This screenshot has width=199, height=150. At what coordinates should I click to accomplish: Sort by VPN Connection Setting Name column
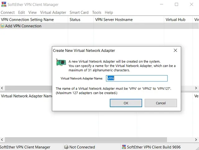pyautogui.click(x=34, y=20)
